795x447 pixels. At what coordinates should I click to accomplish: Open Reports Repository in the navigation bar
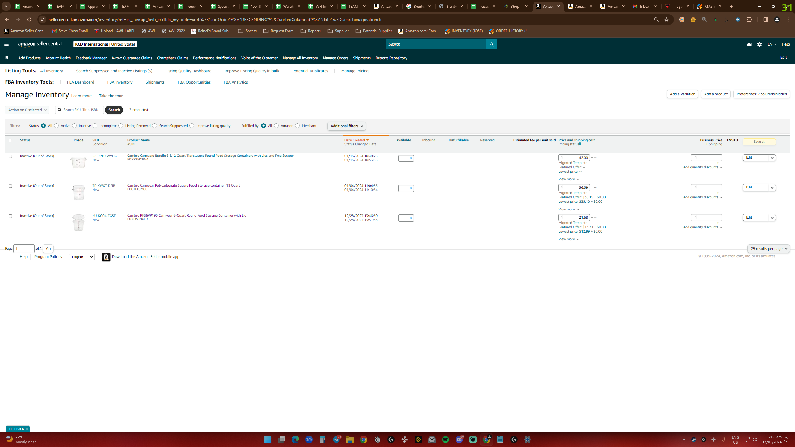pyautogui.click(x=391, y=58)
